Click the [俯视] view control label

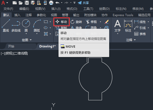point(9,53)
